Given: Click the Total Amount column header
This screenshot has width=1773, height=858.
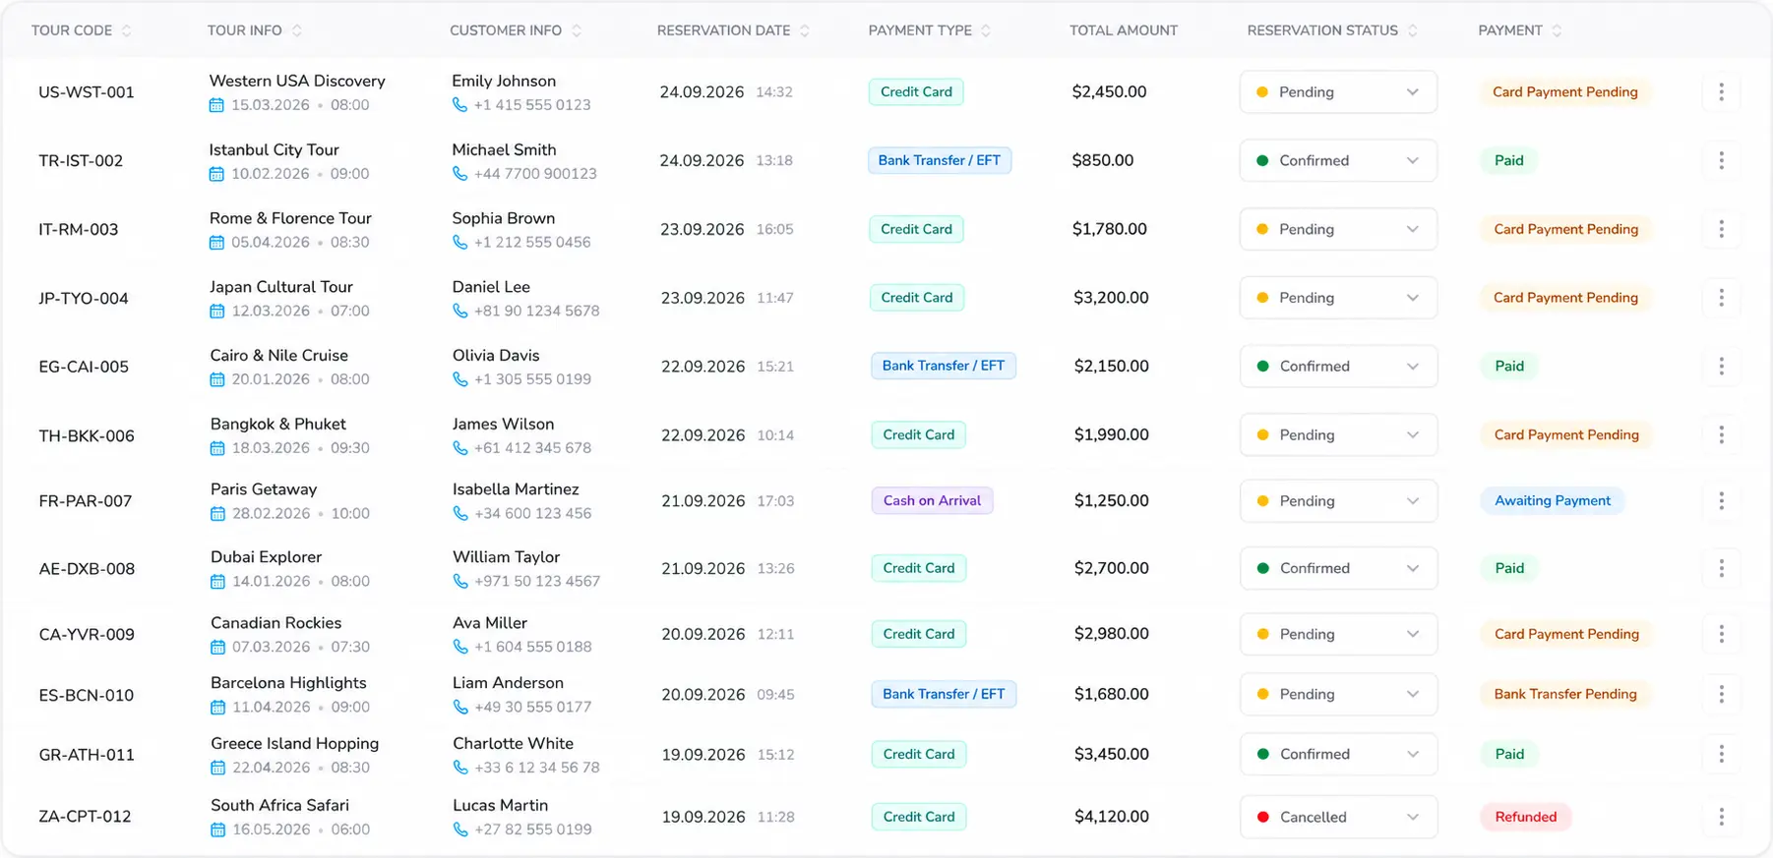Looking at the screenshot, I should [1124, 30].
